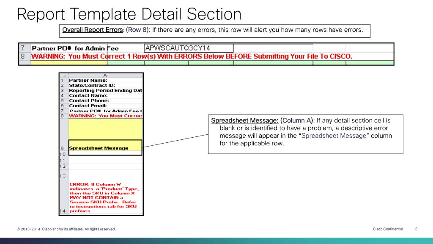Viewport: 433px width, 244px height.
Task: Select the 'Partner Name:' cell
Action: tap(105, 80)
